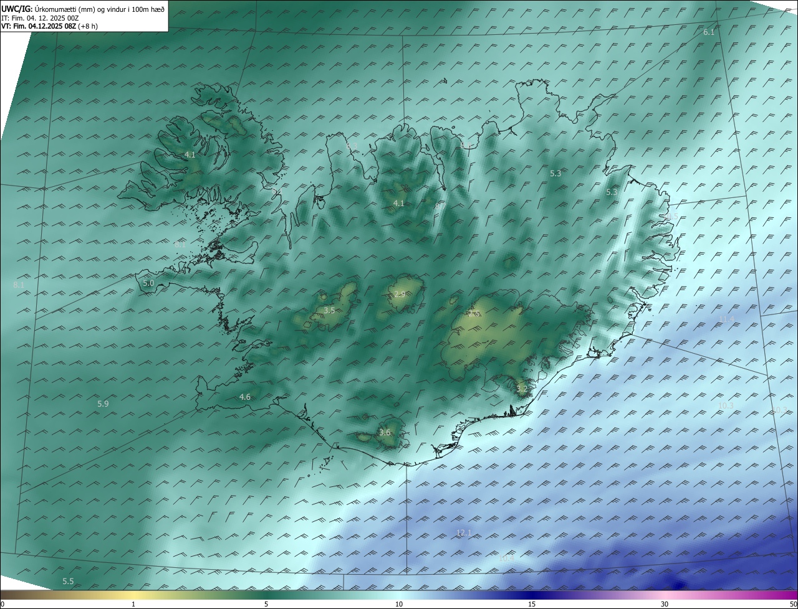Click the 3.2 value near the southeast coast
This screenshot has height=609, width=798.
click(522, 389)
